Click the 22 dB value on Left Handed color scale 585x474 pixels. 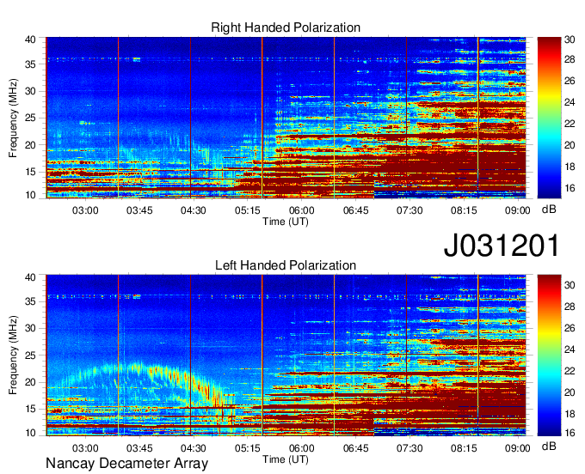coord(570,371)
